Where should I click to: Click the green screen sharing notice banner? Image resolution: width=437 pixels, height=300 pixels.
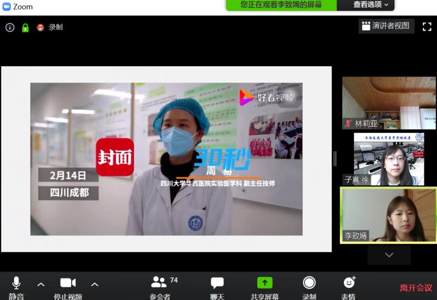281,5
